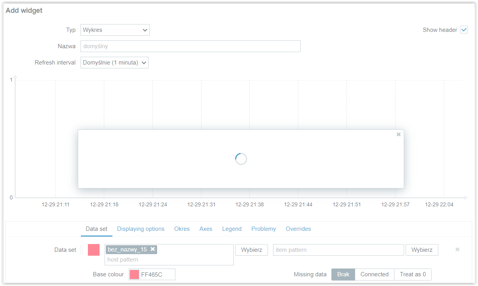Viewport: 478px width, 286px height.
Task: Click the loading spinner icon
Action: [x=241, y=159]
